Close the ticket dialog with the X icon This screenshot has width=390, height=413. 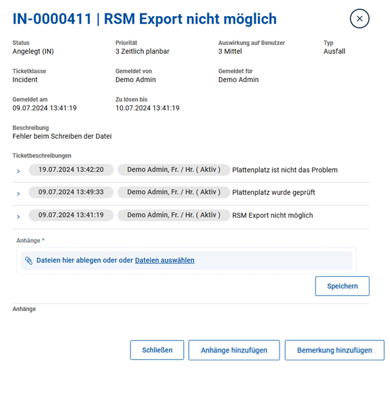coord(359,19)
